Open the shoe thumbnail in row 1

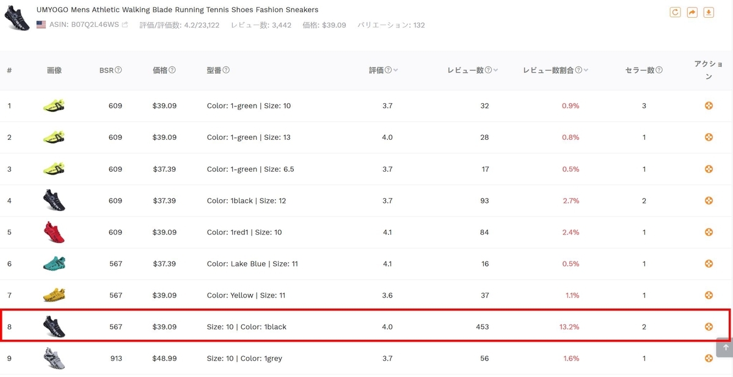tap(54, 106)
